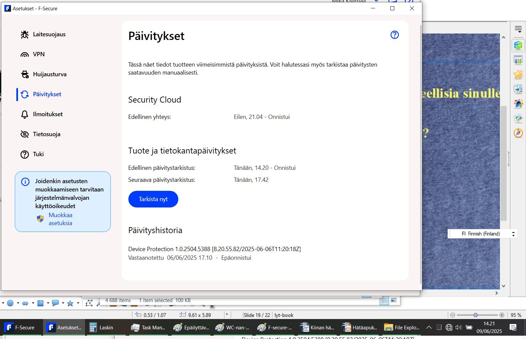This screenshot has width=526, height=339.
Task: Open the Tuki support section
Action: click(32, 154)
